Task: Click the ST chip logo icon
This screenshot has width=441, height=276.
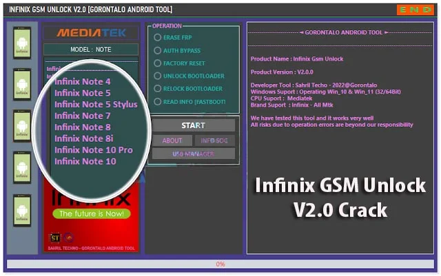Action: pos(55,237)
